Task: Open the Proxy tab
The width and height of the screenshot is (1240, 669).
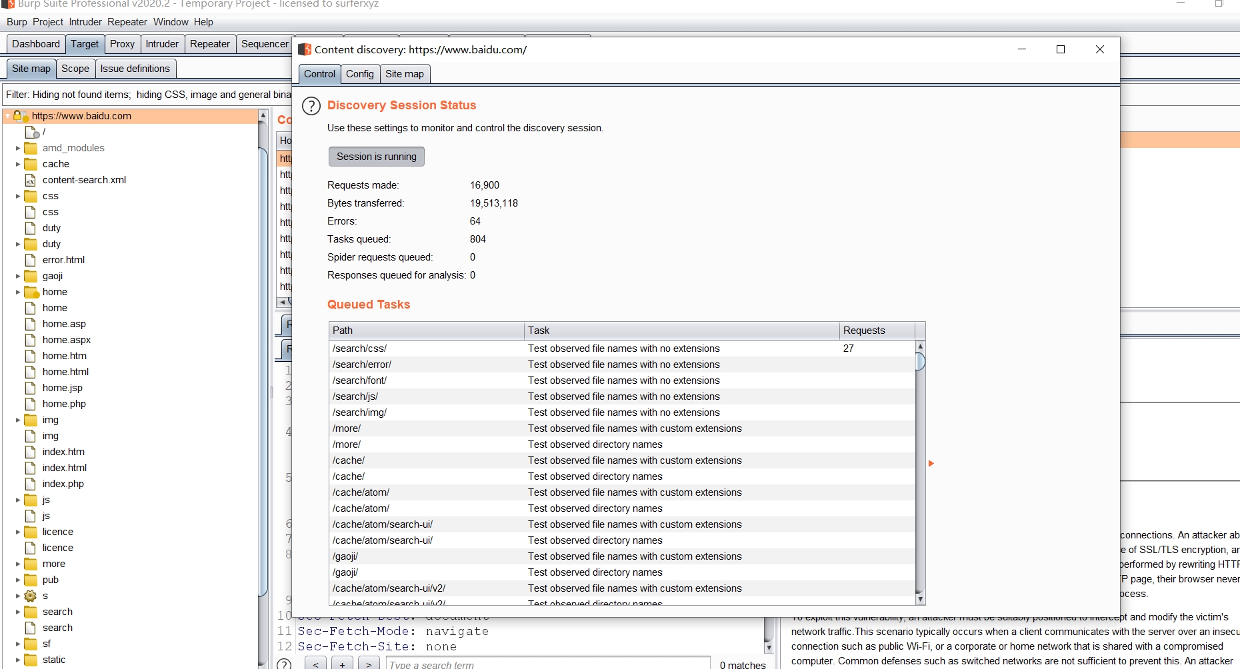Action: click(x=122, y=44)
